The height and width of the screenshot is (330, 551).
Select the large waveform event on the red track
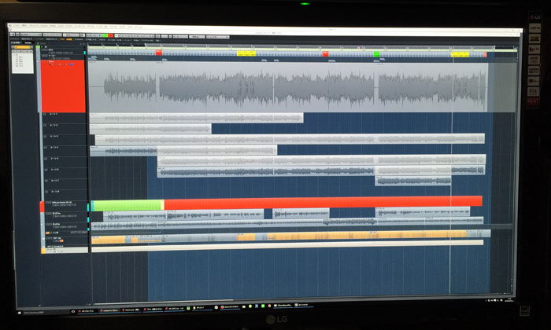pos(287,88)
